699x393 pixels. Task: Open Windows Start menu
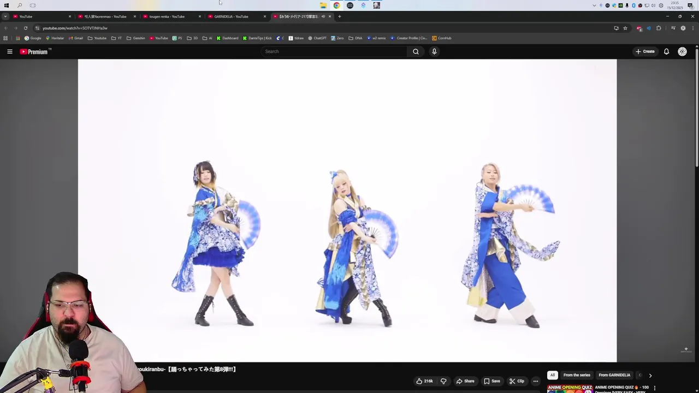pyautogui.click(x=7, y=5)
